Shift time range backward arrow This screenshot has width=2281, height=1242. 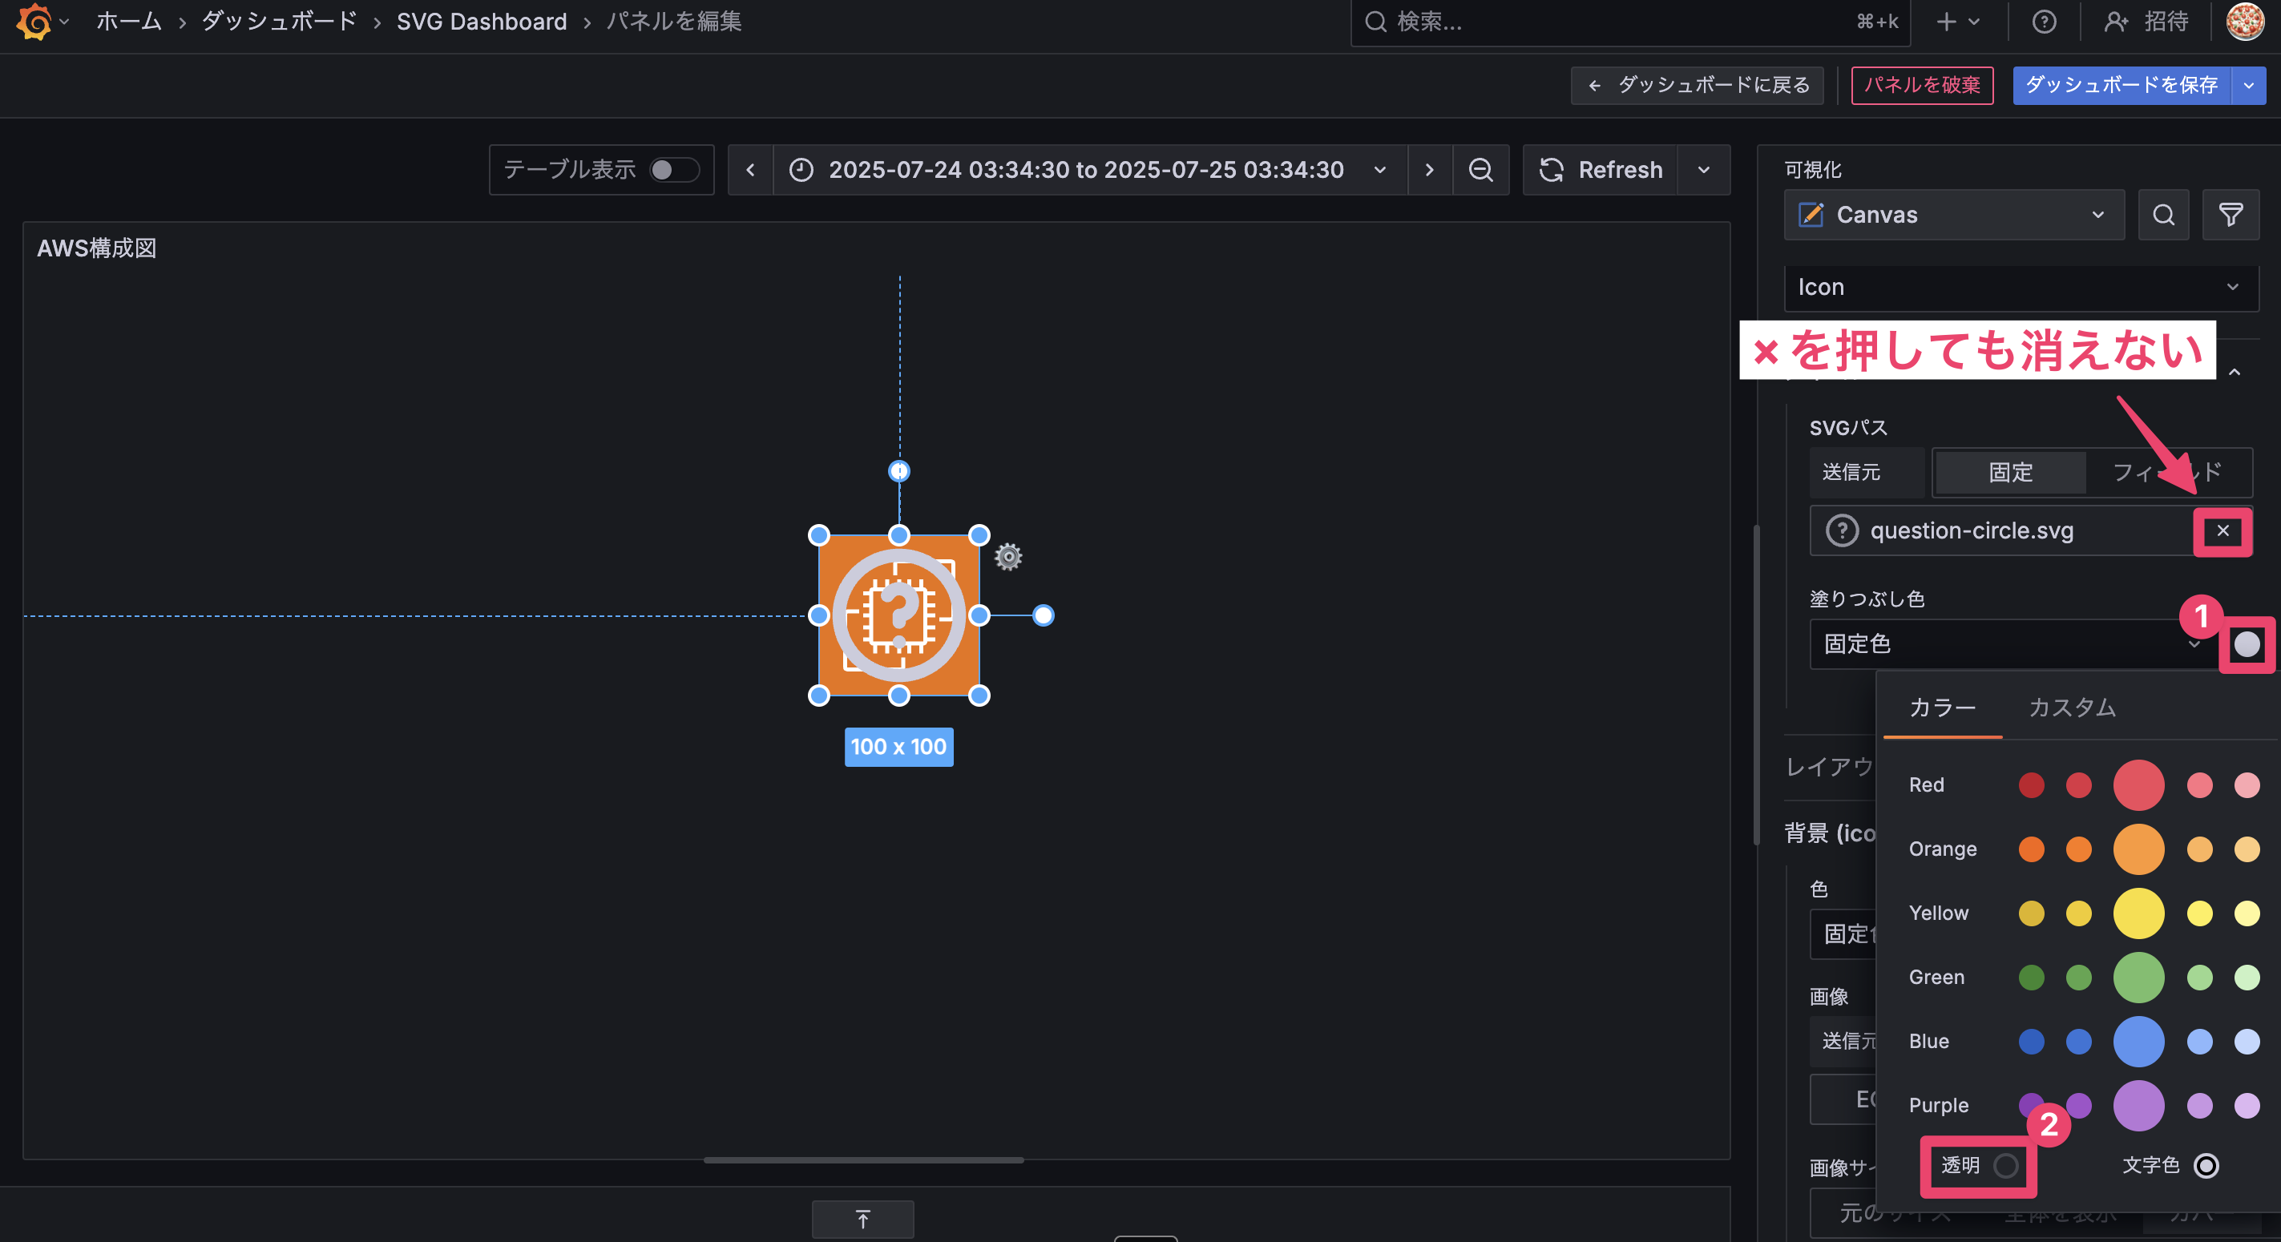pos(750,169)
